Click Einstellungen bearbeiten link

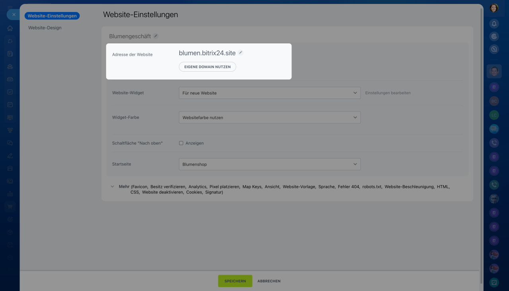coord(388,93)
